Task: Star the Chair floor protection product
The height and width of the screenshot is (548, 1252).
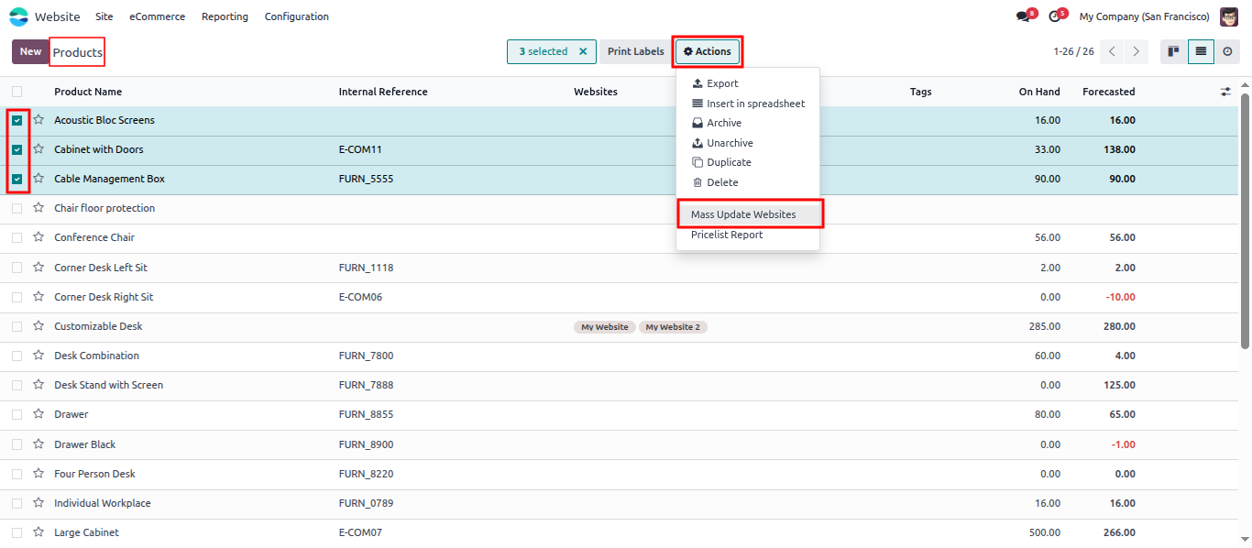Action: point(38,208)
